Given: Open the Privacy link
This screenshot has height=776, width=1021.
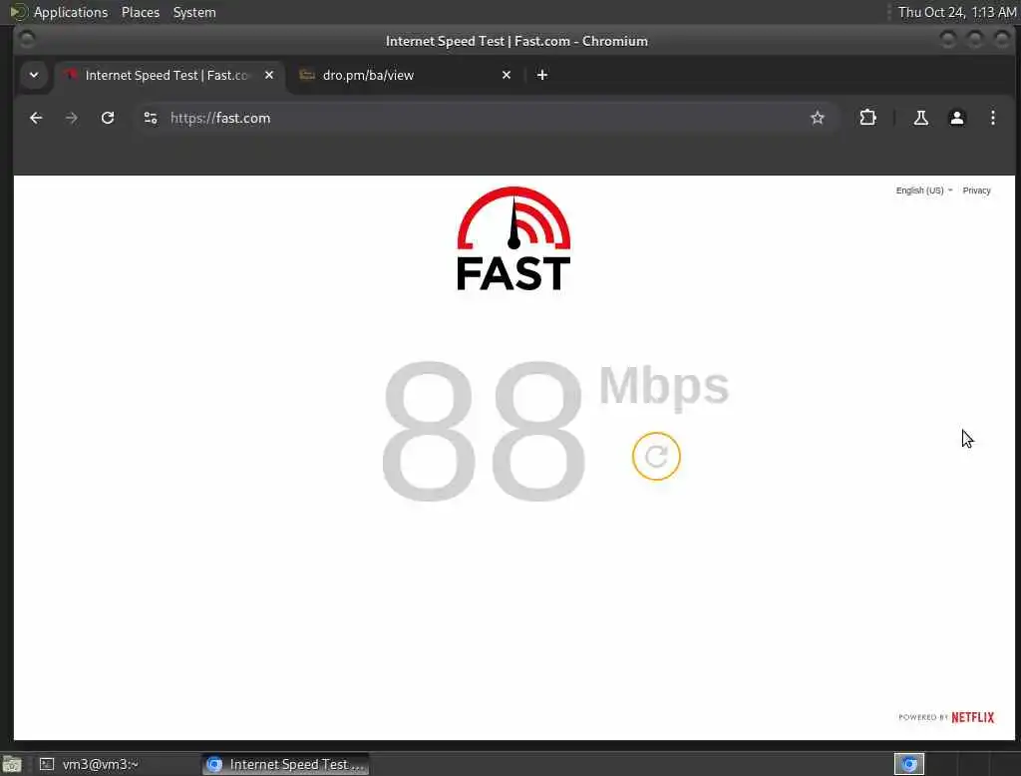Looking at the screenshot, I should point(976,191).
